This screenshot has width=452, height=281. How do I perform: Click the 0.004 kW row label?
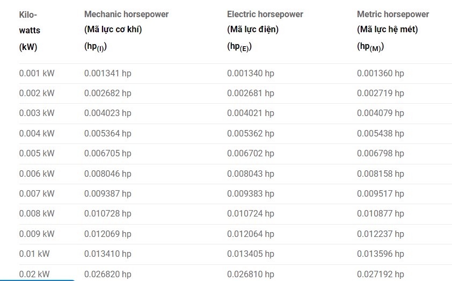[37, 134]
